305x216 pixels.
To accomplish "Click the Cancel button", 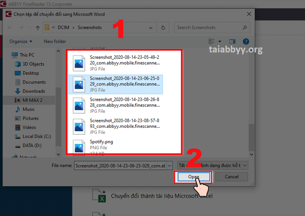I will click(231, 177).
